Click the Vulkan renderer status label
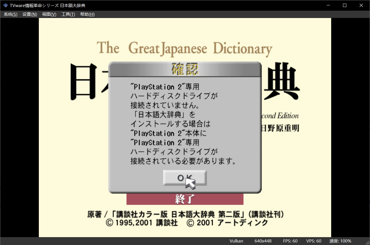 236,241
